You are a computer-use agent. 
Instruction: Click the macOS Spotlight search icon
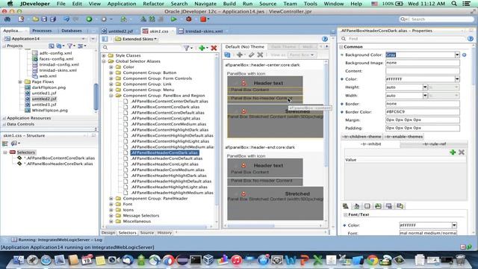click(x=454, y=4)
